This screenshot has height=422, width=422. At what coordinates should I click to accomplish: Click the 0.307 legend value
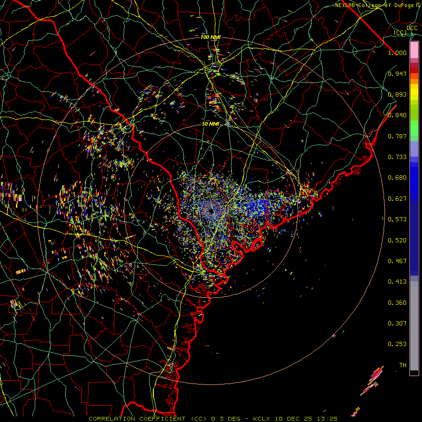point(397,324)
